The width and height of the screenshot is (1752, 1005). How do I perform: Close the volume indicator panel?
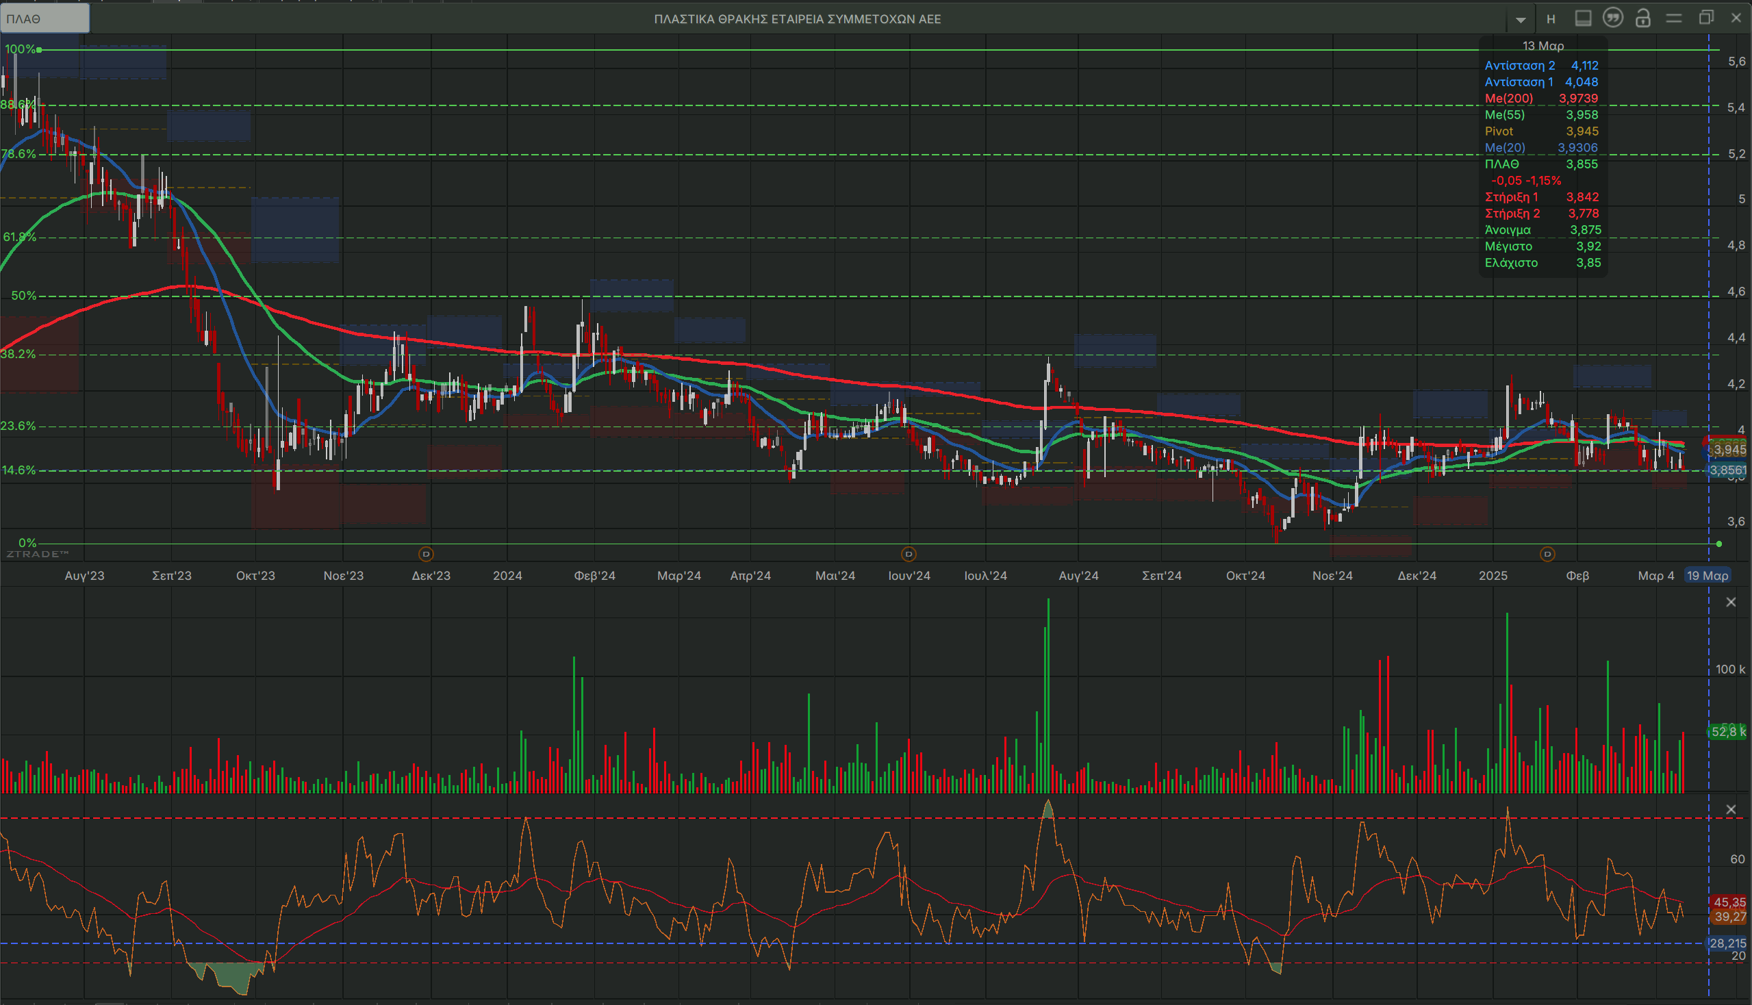1731,602
